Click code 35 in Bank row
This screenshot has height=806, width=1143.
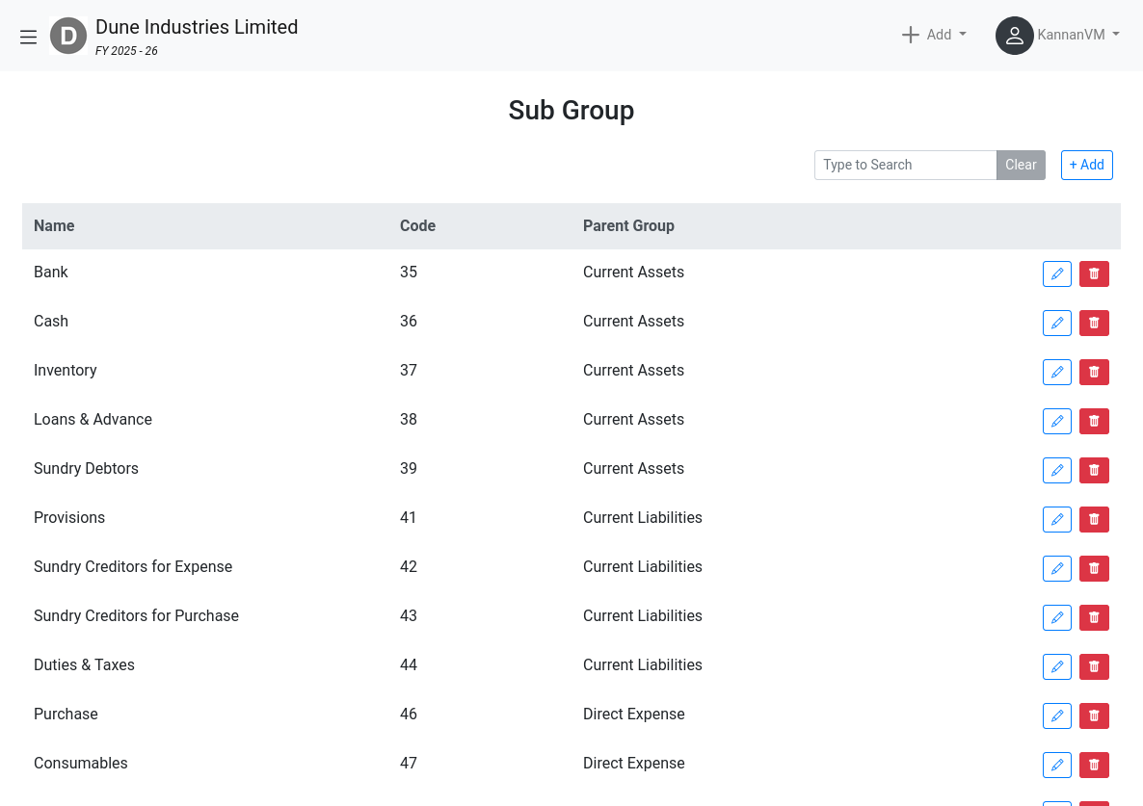coord(409,273)
